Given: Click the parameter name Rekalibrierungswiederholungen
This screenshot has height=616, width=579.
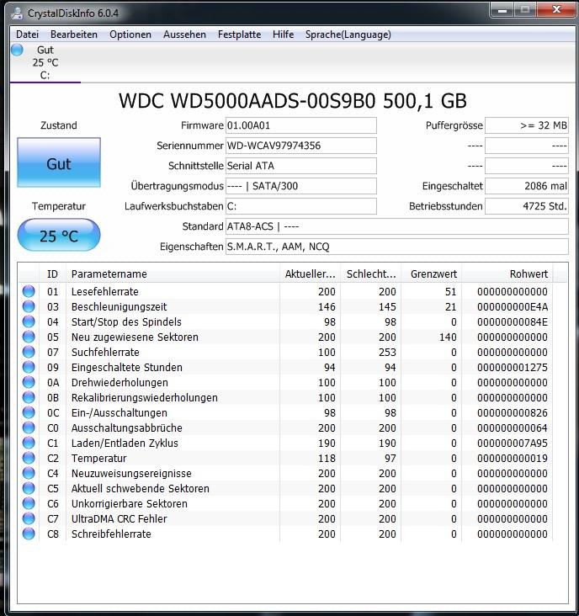Looking at the screenshot, I should pos(144,397).
